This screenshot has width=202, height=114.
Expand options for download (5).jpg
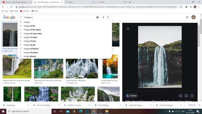pyautogui.click(x=59, y=105)
